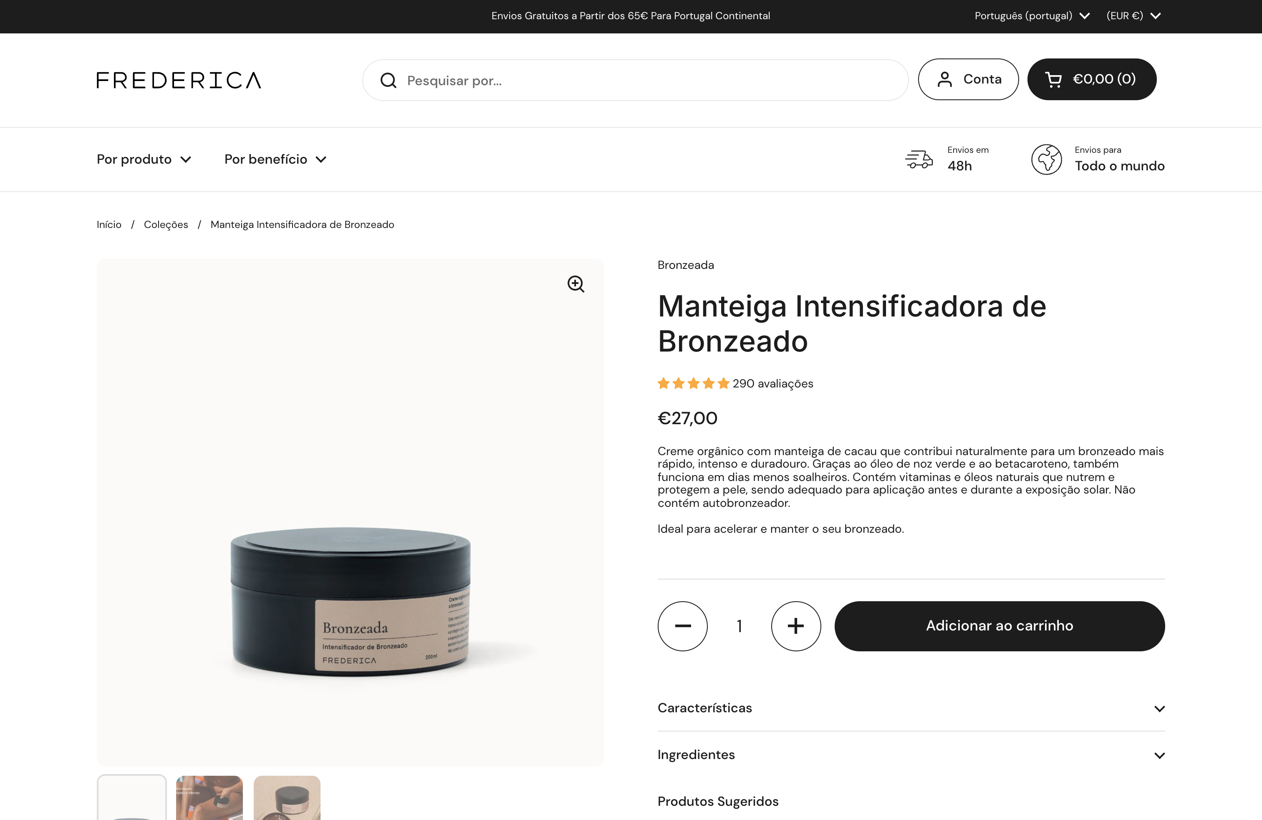The height and width of the screenshot is (820, 1262).
Task: Open the Por benefício menu
Action: click(x=275, y=159)
